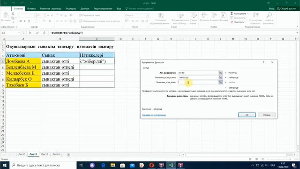Screen dimensions: 300x169
Task: Apply font color letter A
Action: [x=50, y=21]
